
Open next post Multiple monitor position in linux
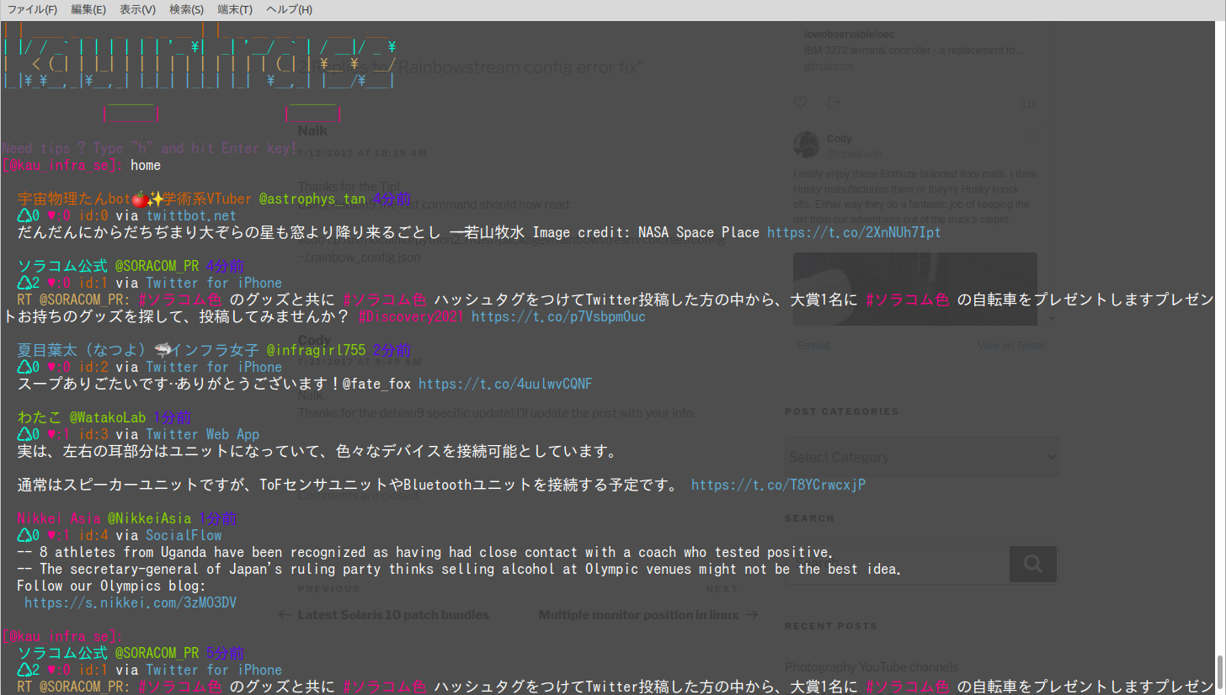pyautogui.click(x=640, y=614)
